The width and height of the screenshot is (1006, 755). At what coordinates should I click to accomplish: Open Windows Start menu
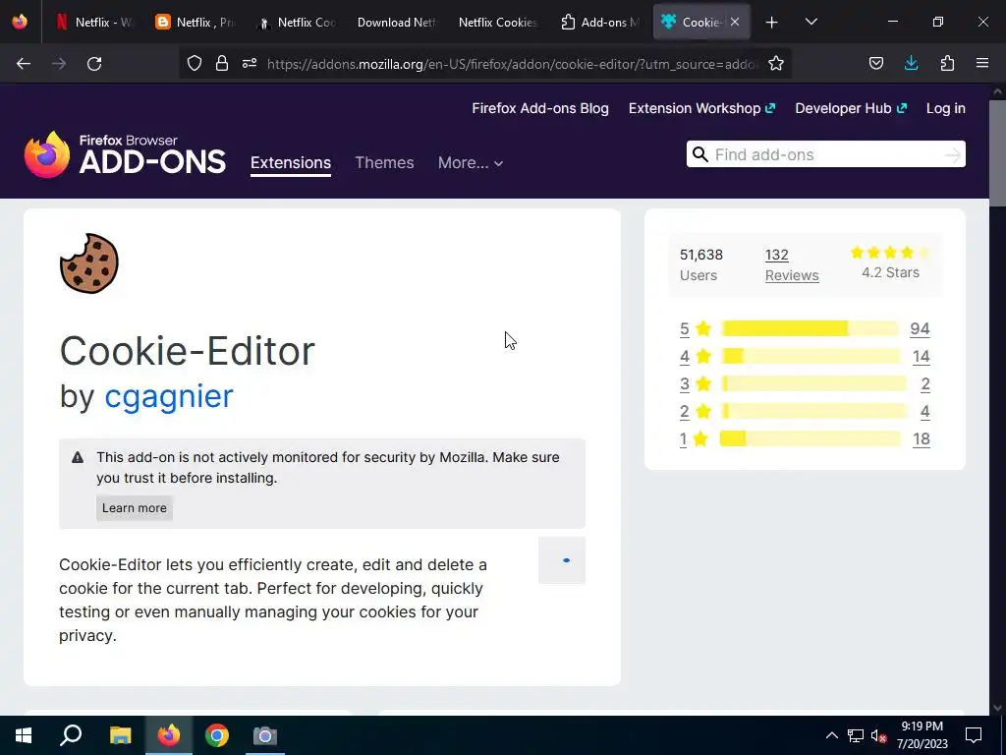click(24, 735)
